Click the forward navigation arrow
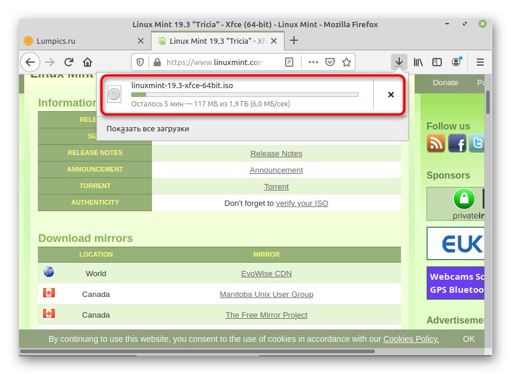The image size is (511, 375). pyautogui.click(x=50, y=62)
